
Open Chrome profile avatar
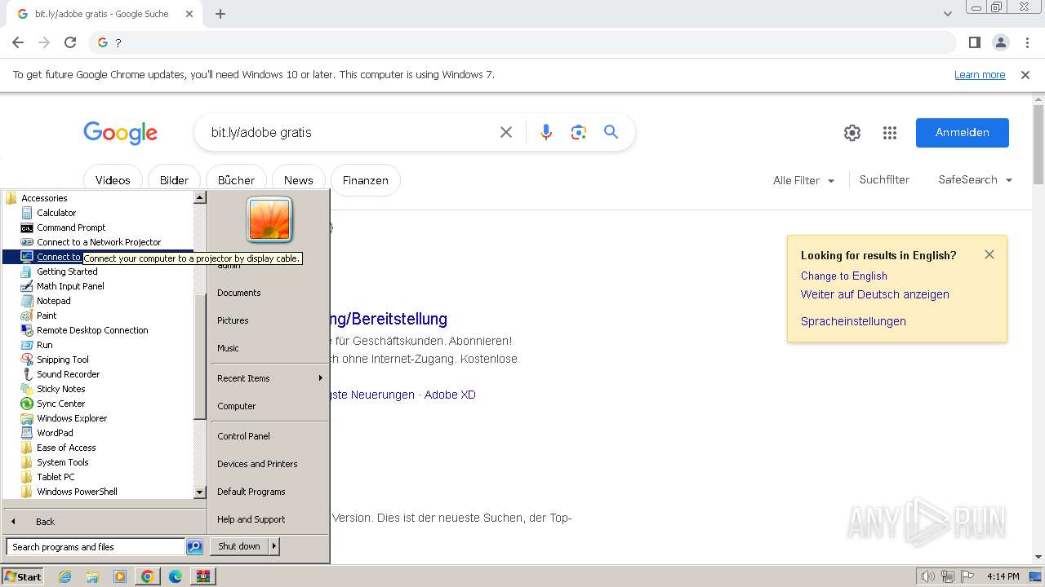(1001, 42)
